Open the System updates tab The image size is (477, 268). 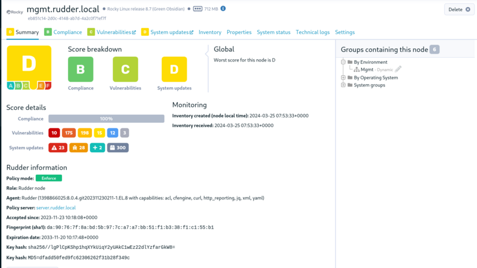[167, 32]
